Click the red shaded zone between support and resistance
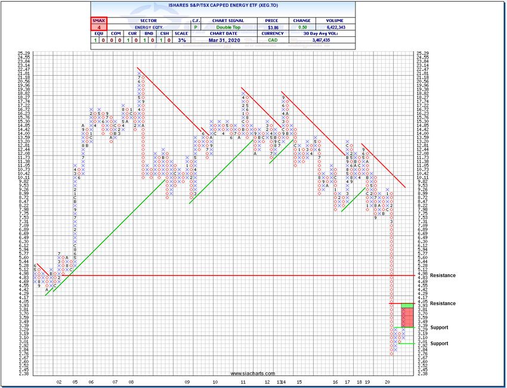 point(407,317)
